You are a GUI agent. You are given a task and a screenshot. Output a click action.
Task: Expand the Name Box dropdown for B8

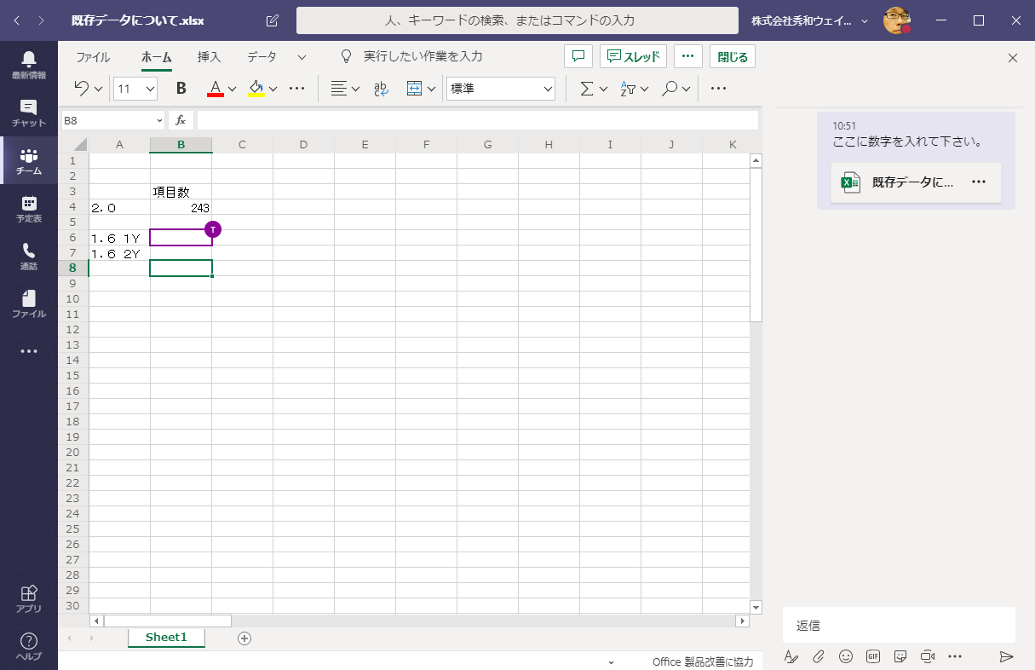[159, 121]
